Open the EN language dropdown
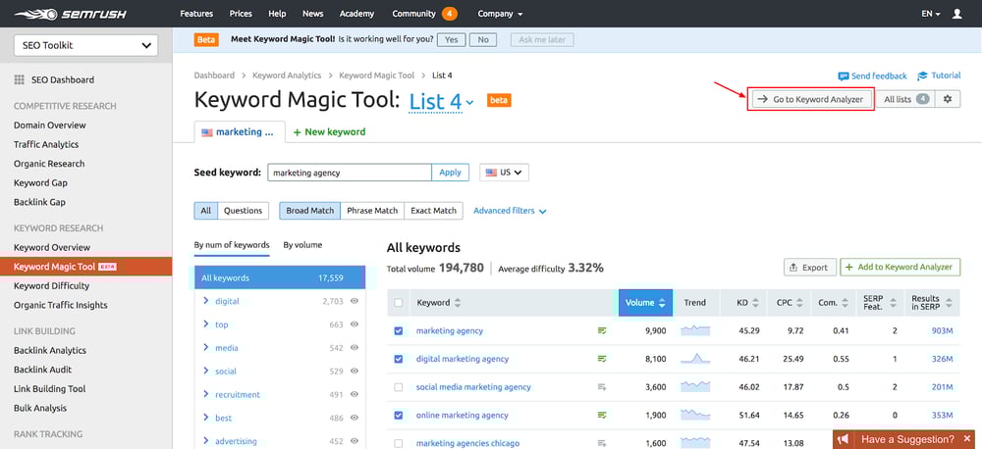Screen dimensions: 982x449 [x=931, y=13]
